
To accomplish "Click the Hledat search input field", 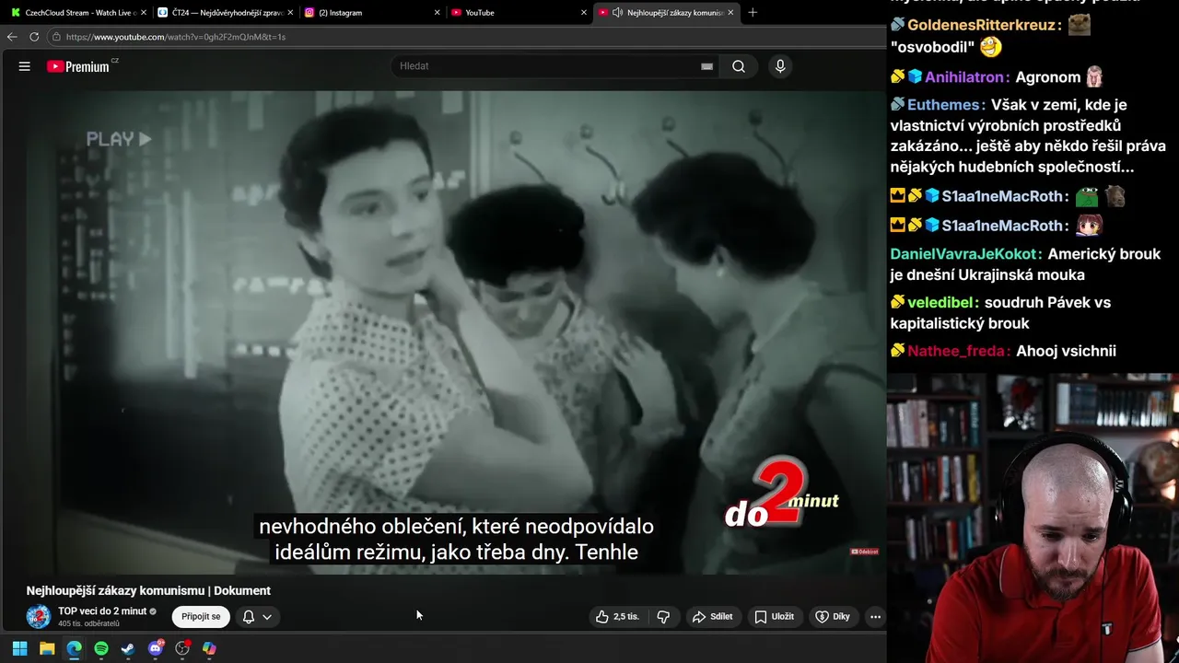I will [x=548, y=66].
